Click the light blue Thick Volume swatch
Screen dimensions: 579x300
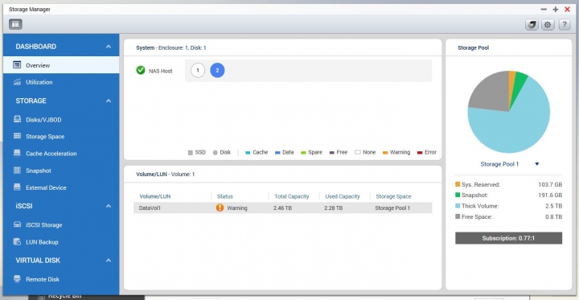click(x=458, y=205)
